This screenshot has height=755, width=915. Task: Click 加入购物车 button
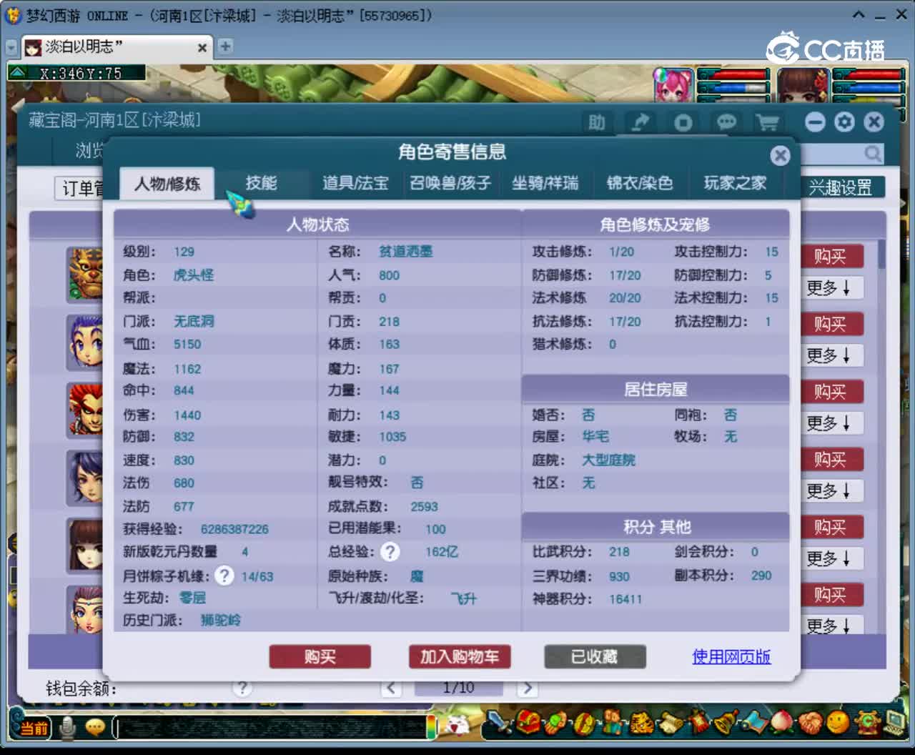[x=460, y=656]
